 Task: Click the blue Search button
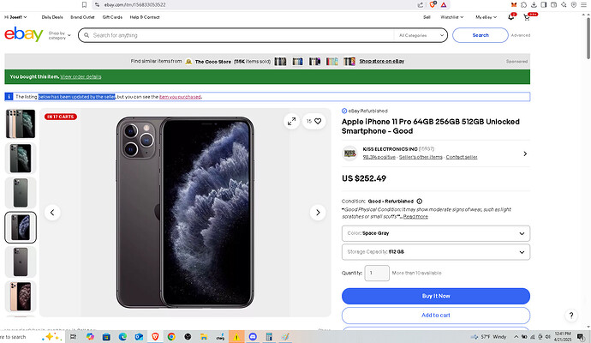(x=481, y=35)
